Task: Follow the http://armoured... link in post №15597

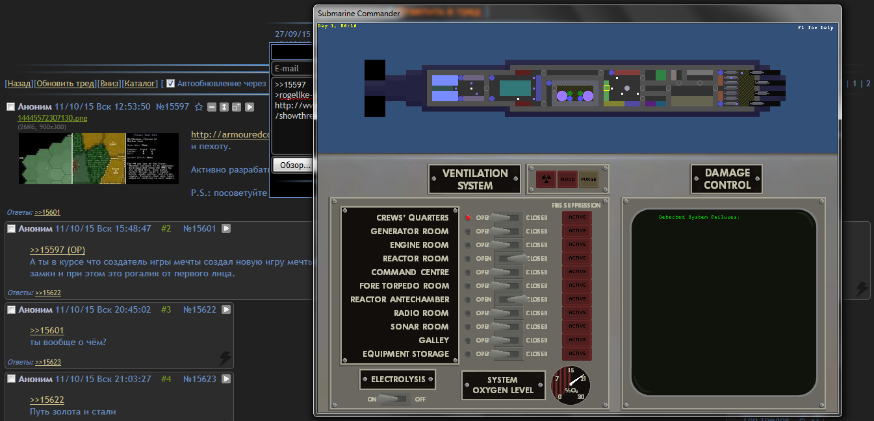Action: [x=230, y=134]
